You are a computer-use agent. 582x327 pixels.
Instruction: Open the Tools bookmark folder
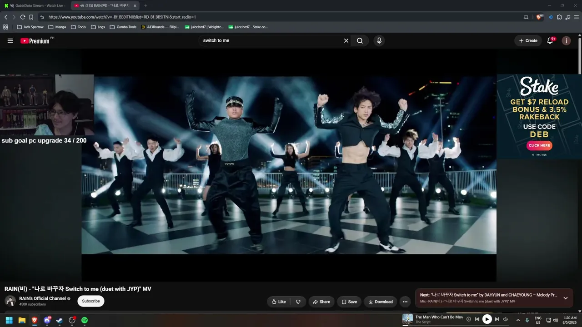point(78,27)
